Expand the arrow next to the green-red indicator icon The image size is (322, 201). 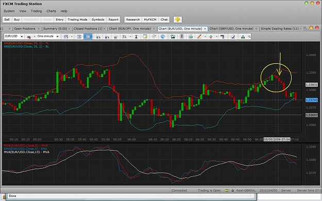tap(216, 36)
